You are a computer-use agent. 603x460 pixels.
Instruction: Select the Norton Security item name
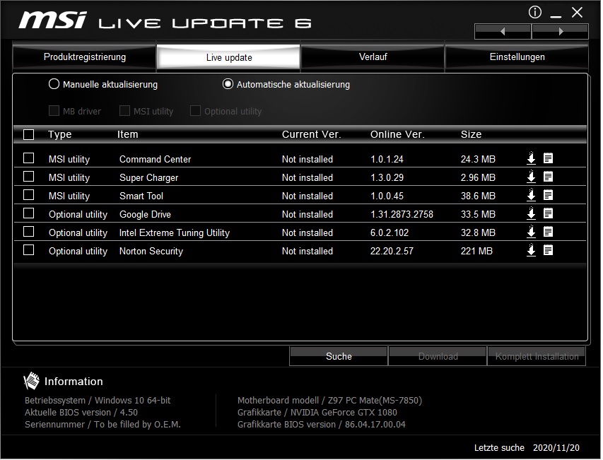coord(151,252)
